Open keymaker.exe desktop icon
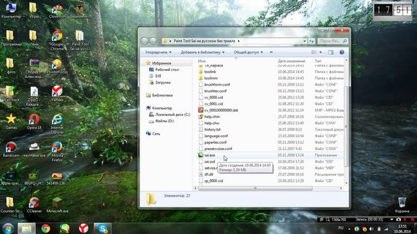 35,149
